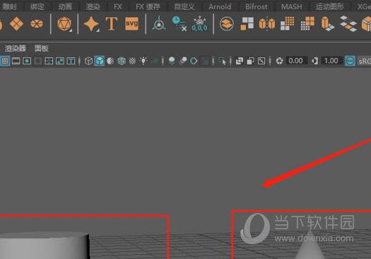The image size is (371, 259).
Task: Switch to the 自定义 shelf tab
Action: point(184,6)
